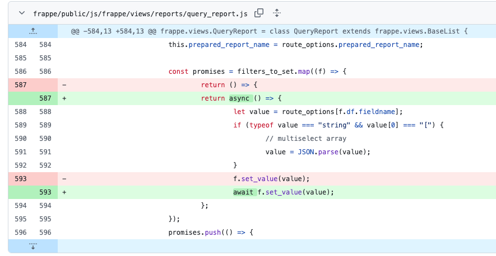Screen dimensions: 496x256
Task: Click line 'let value = route_options[f.df.fieldname];'
Action: 318,112
